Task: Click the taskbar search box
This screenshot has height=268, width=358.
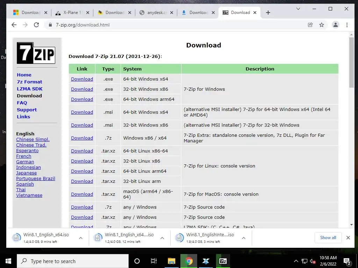Action: click(73, 261)
